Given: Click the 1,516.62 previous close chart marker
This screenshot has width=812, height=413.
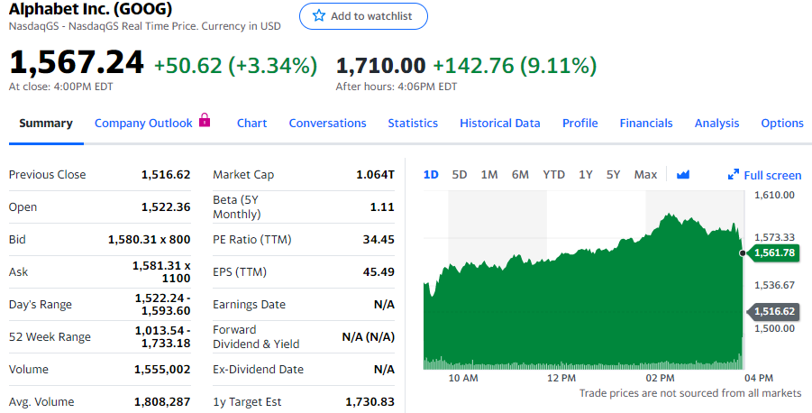Looking at the screenshot, I should pos(773,311).
